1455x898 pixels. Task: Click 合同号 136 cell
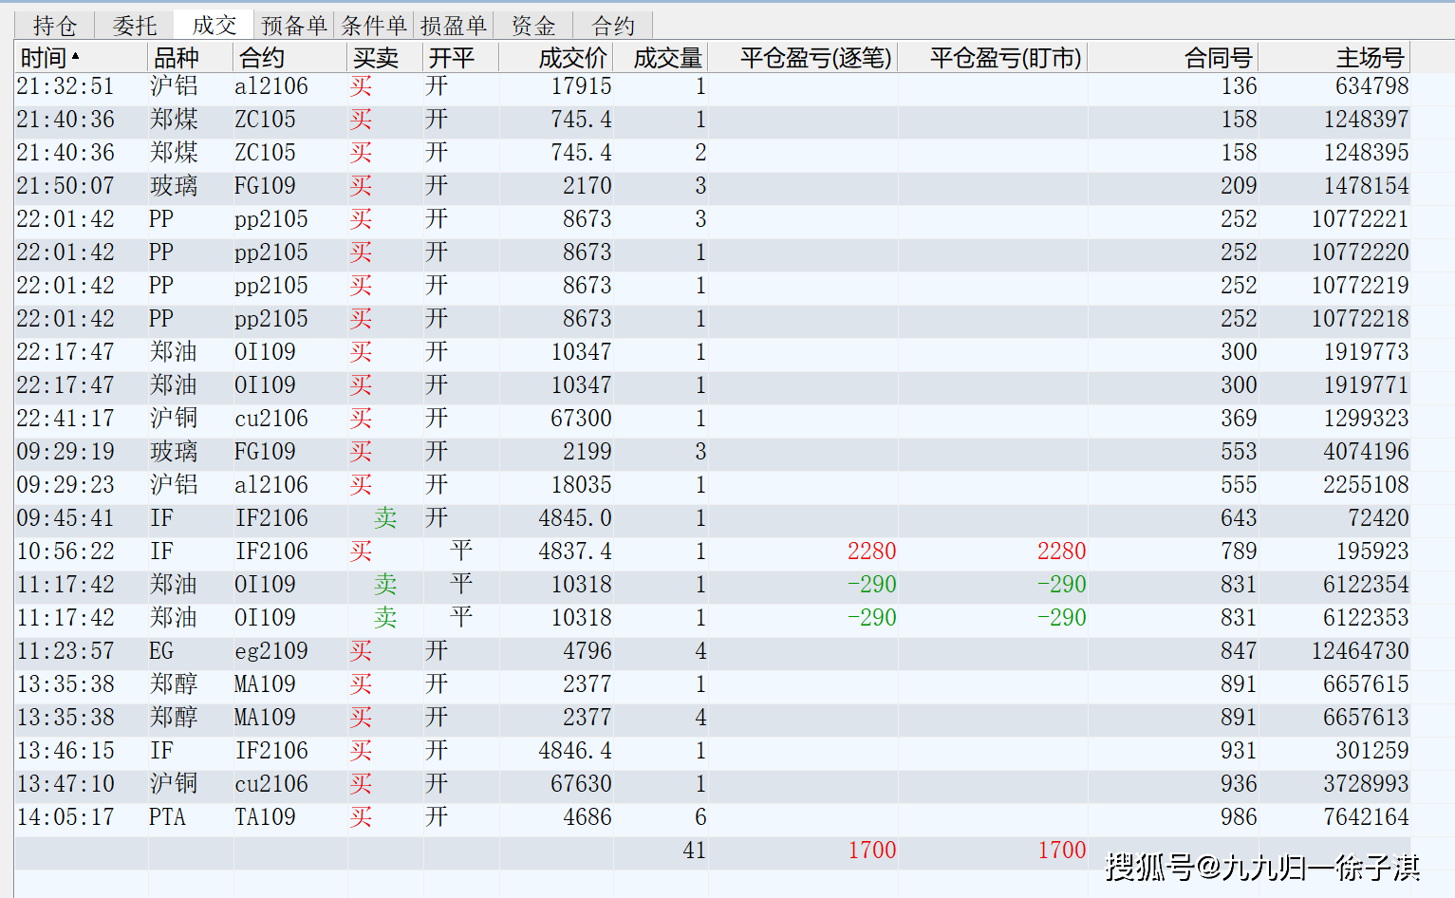(x=1239, y=86)
